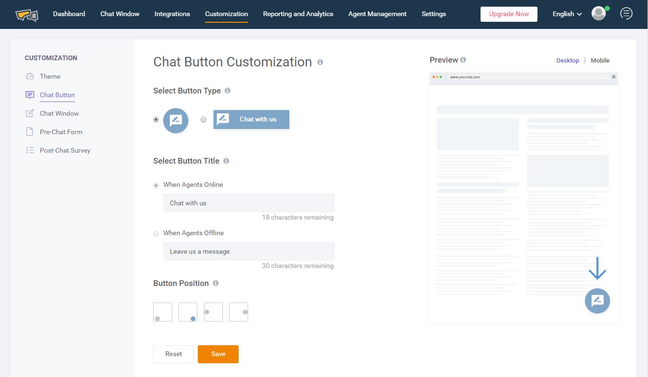Open the Post-Chat Survey sidebar link
This screenshot has height=377, width=648.
pos(65,150)
